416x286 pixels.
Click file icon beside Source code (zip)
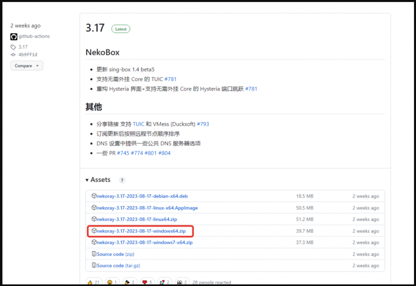pos(94,254)
